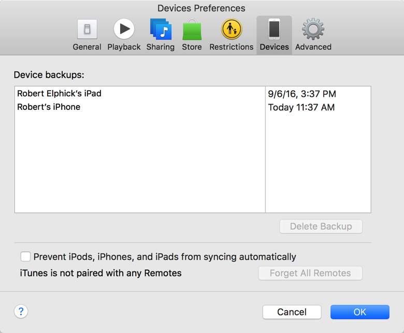Open the Sharing preferences music files icon
This screenshot has width=404, height=333.
(x=161, y=29)
